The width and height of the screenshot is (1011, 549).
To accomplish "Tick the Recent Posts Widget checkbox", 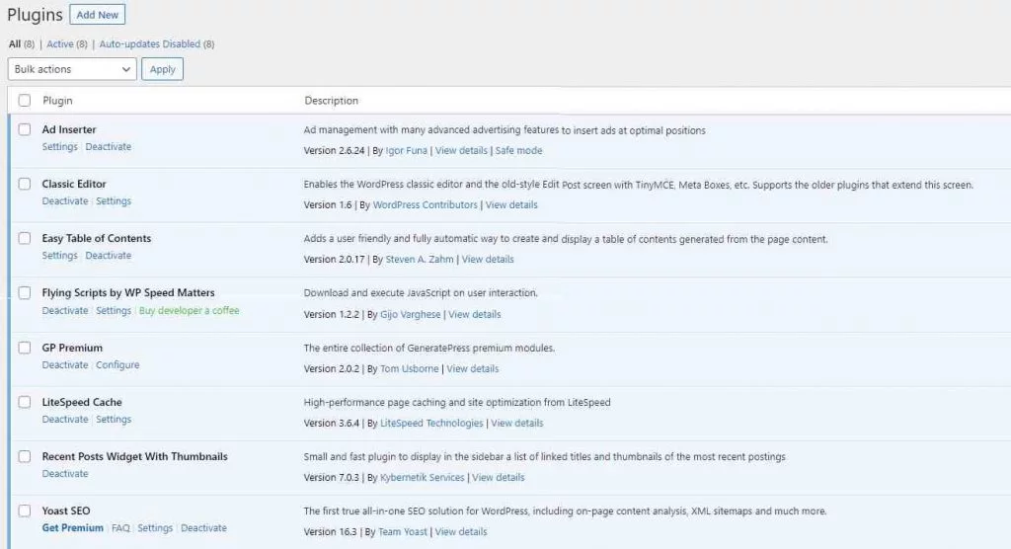I will click(x=25, y=456).
